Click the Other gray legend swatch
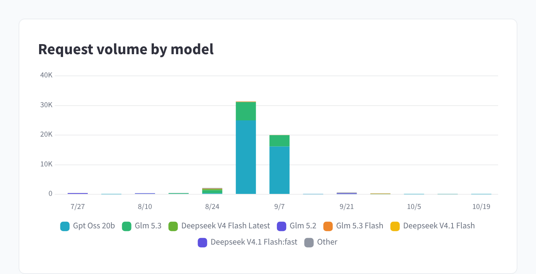The image size is (536, 274). pyautogui.click(x=309, y=242)
